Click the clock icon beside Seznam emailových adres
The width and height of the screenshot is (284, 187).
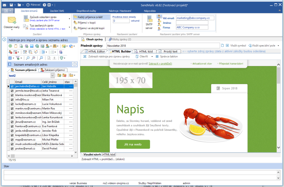coord(75,64)
